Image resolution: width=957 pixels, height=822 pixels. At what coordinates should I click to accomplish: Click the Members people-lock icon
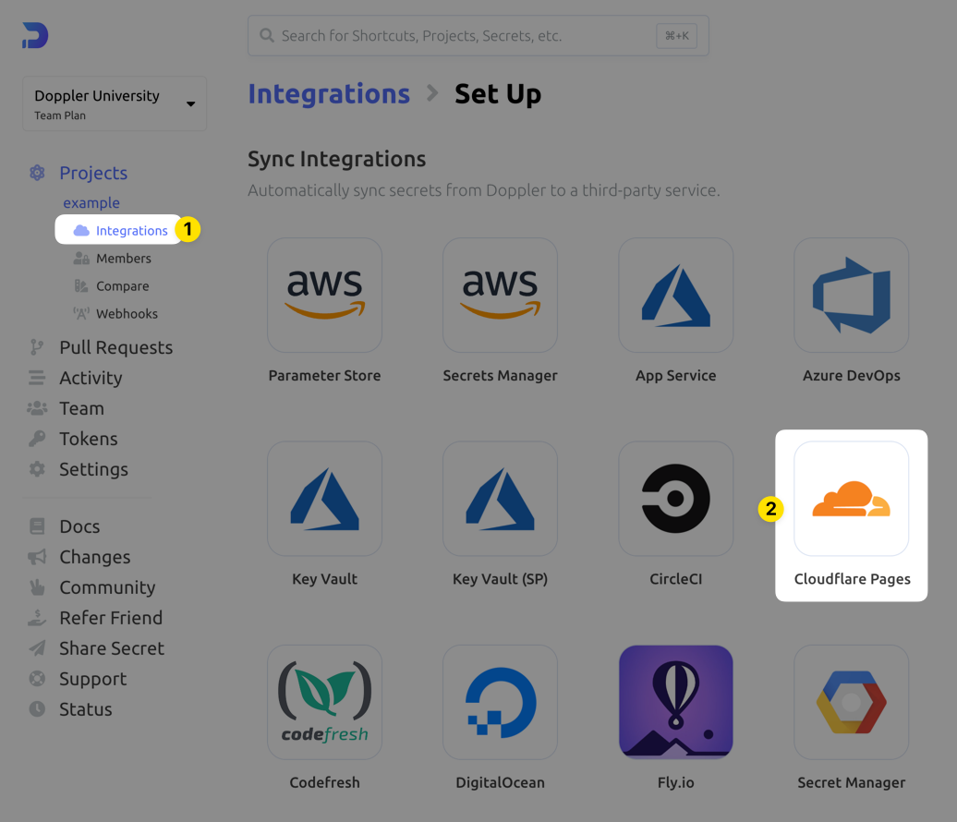pos(81,258)
